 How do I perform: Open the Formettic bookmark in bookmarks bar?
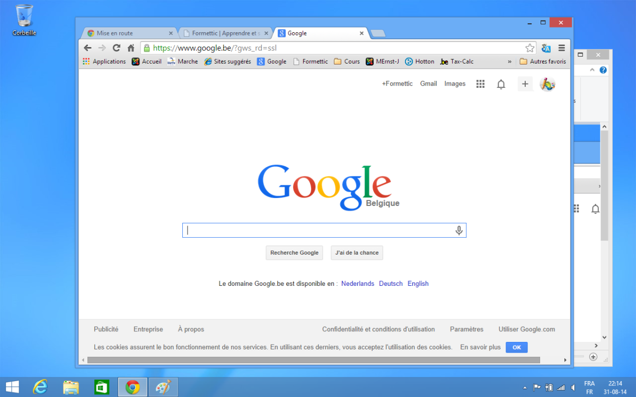[311, 61]
